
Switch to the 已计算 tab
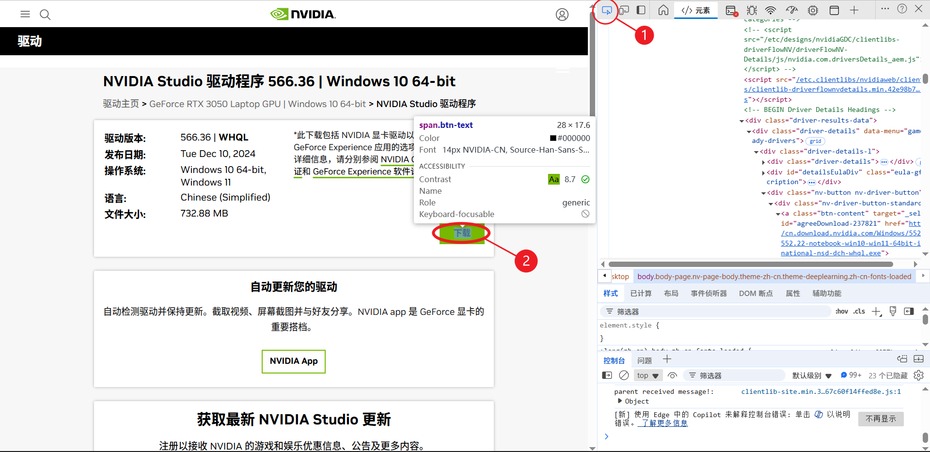[641, 294]
